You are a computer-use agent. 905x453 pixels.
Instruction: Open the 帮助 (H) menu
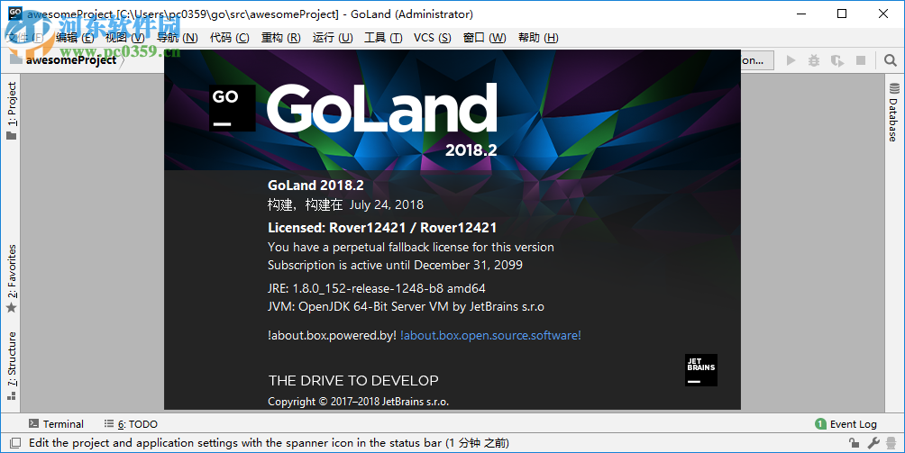point(538,38)
